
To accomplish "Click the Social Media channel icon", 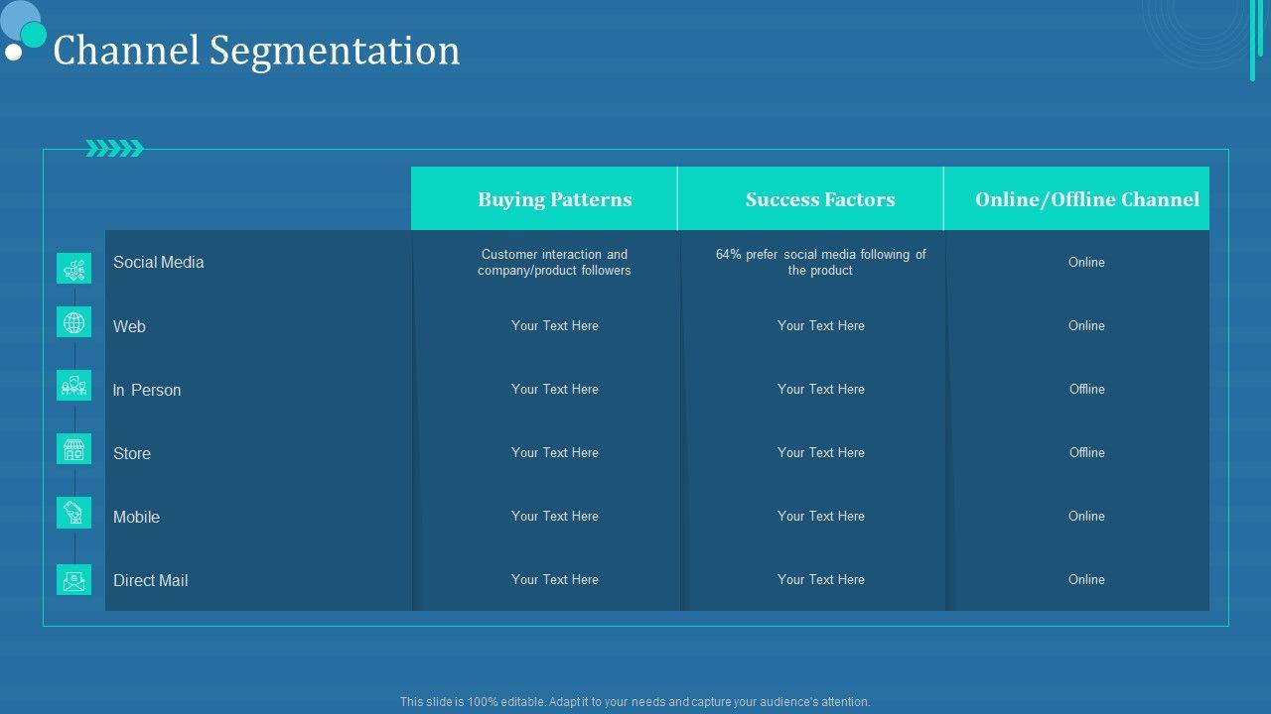I will tap(73, 268).
